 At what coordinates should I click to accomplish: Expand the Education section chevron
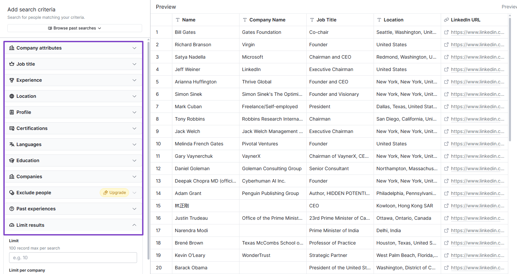point(134,160)
